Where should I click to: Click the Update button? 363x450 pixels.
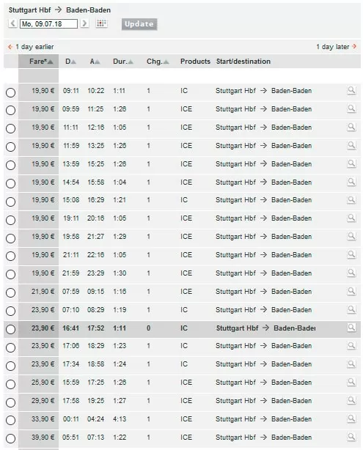pyautogui.click(x=139, y=24)
